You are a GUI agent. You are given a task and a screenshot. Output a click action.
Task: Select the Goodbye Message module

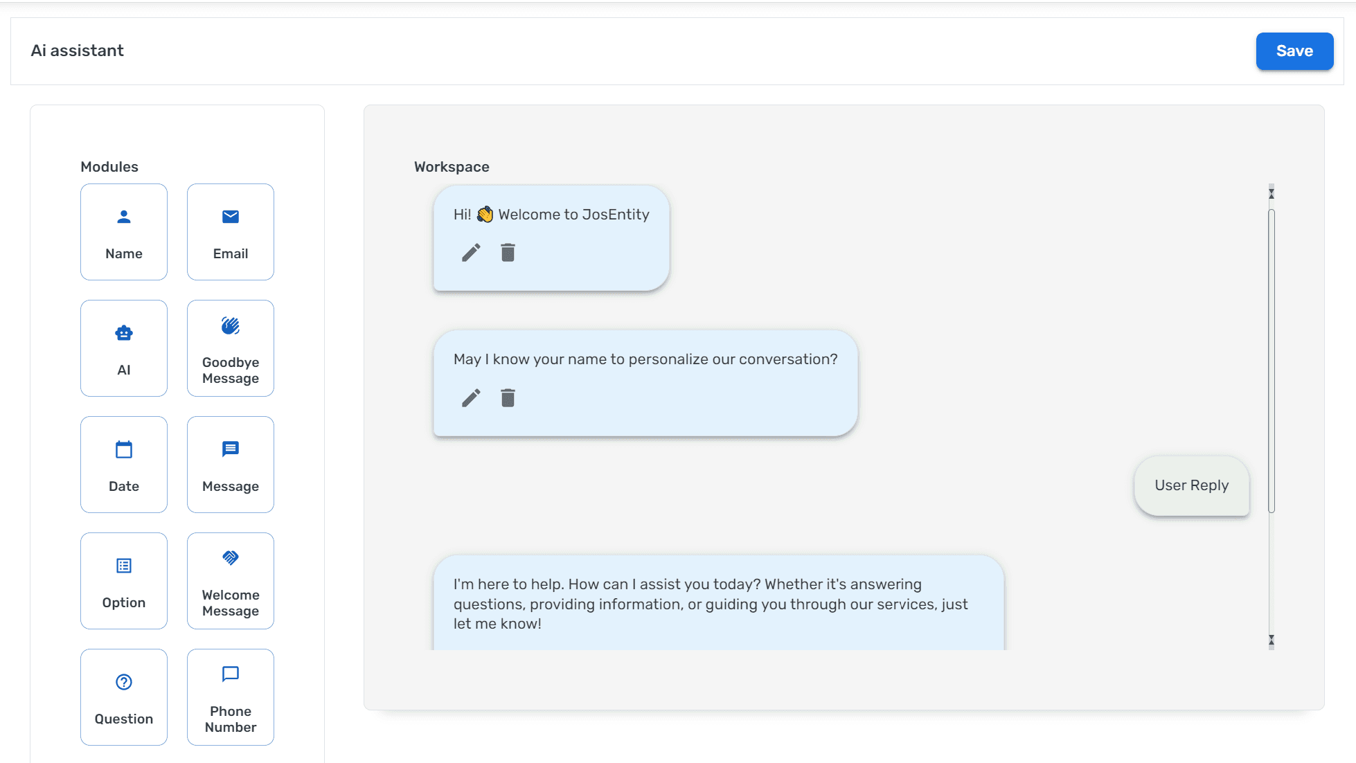pyautogui.click(x=230, y=348)
